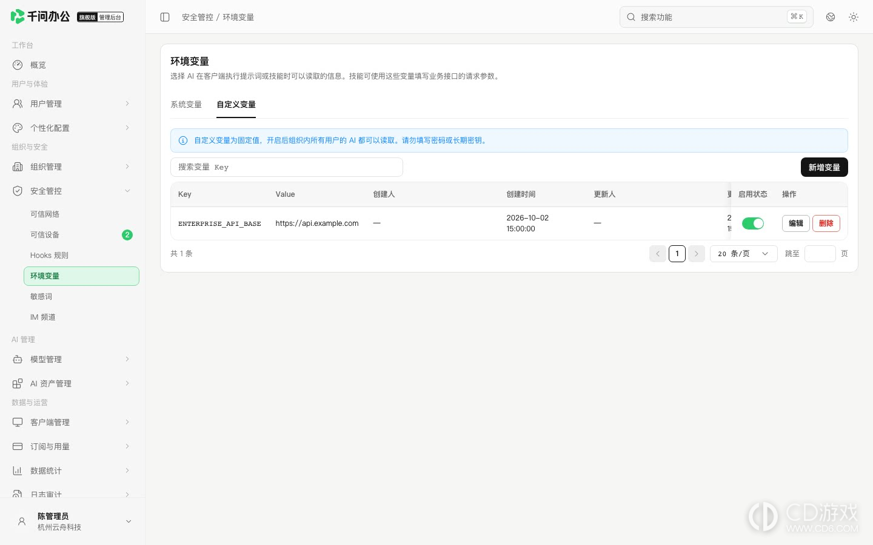Expand the 用户管理 menu chevron
The height and width of the screenshot is (545, 873).
[x=127, y=104]
